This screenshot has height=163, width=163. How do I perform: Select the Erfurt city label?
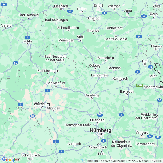(x=98, y=5)
